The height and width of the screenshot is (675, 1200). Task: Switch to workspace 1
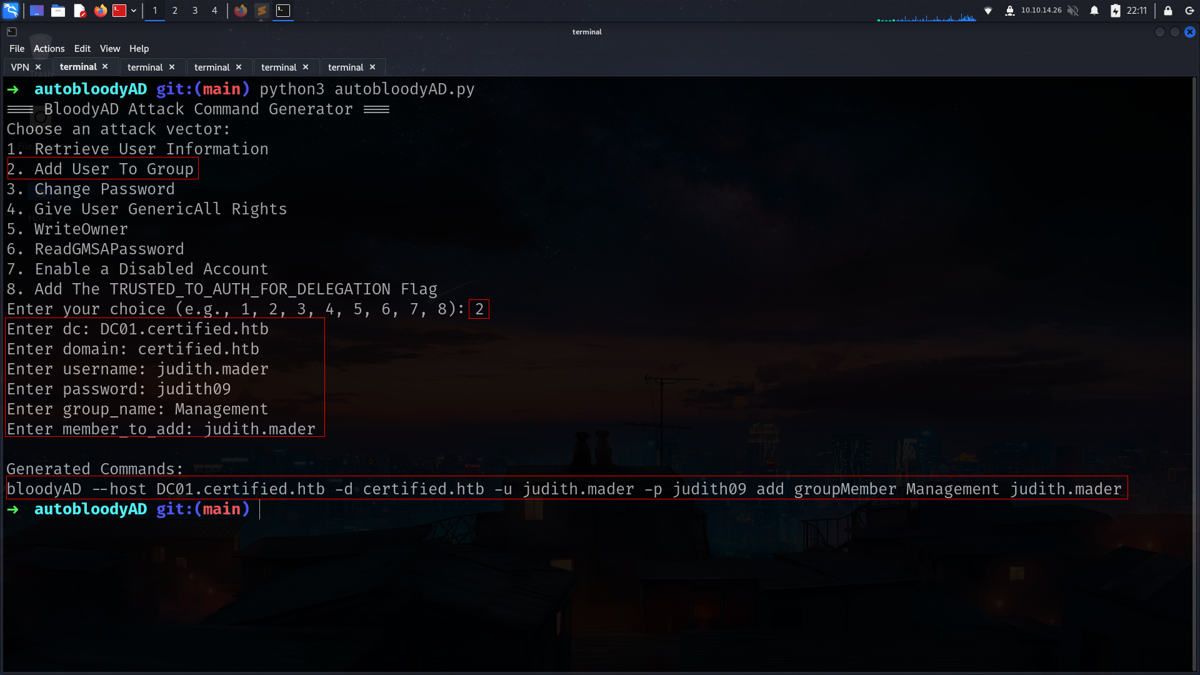coord(155,11)
